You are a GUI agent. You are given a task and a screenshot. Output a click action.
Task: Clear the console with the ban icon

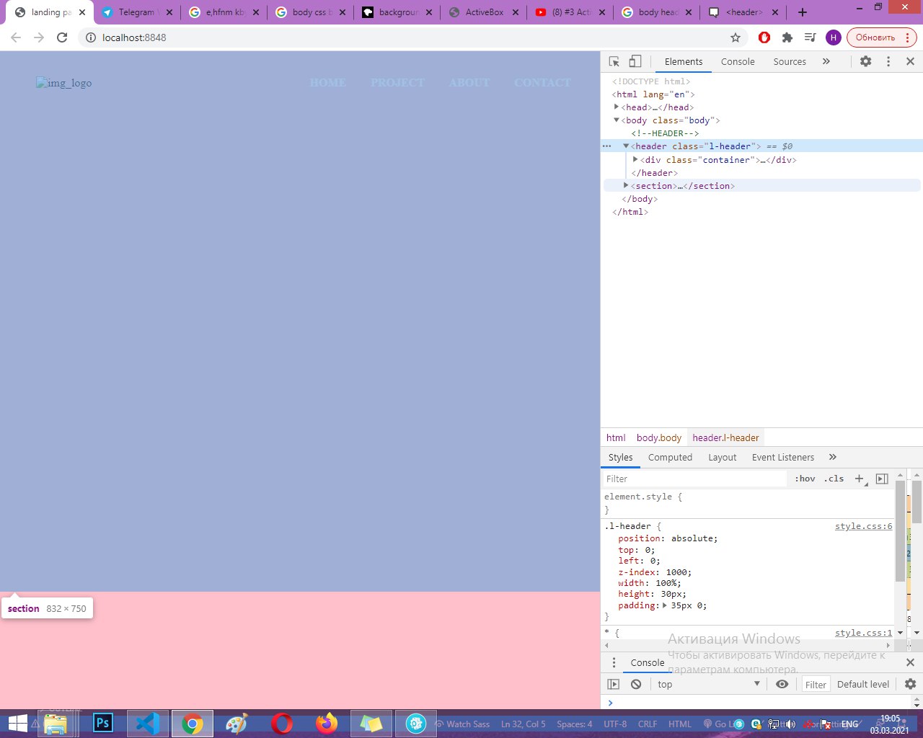(x=636, y=684)
